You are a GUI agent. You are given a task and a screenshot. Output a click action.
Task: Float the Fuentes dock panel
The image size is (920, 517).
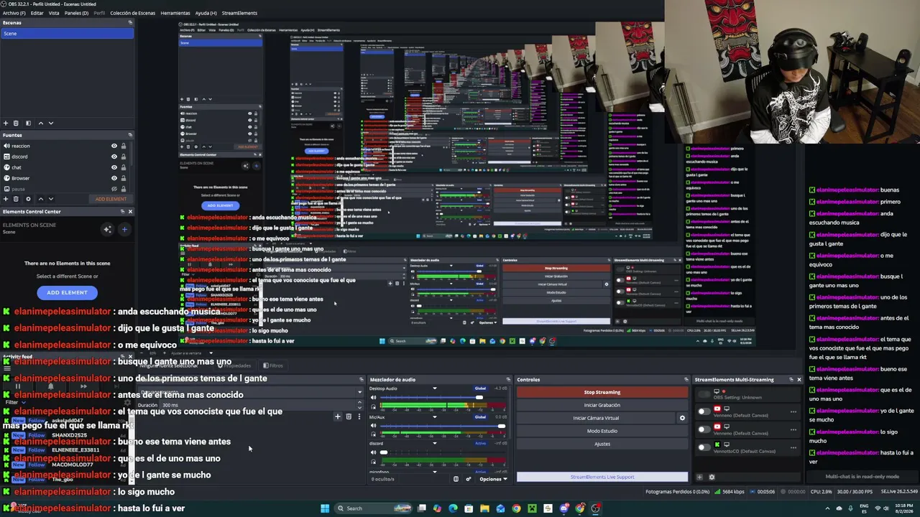click(x=130, y=135)
